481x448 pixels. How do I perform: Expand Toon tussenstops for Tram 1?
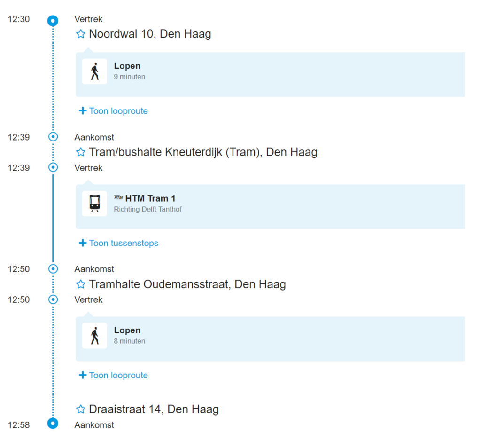119,243
